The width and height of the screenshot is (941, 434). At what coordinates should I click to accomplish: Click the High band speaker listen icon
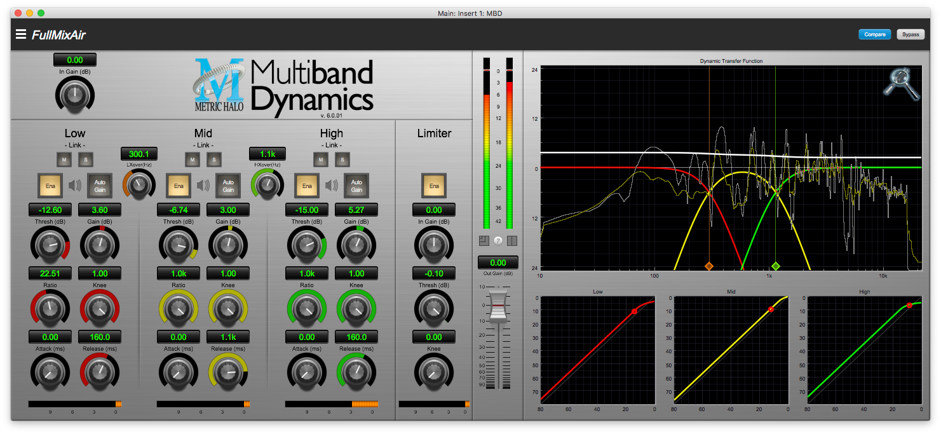coord(332,186)
